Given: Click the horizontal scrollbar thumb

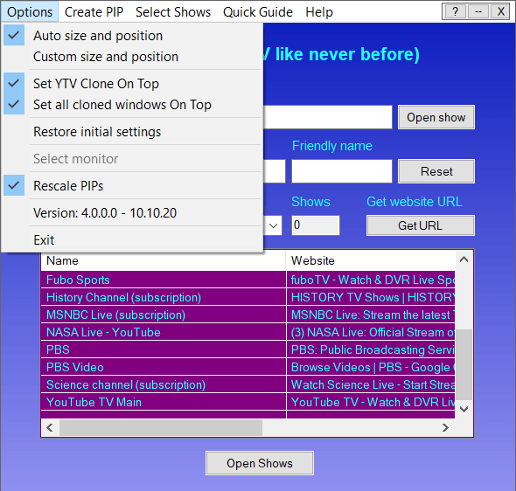Looking at the screenshot, I should tap(161, 427).
